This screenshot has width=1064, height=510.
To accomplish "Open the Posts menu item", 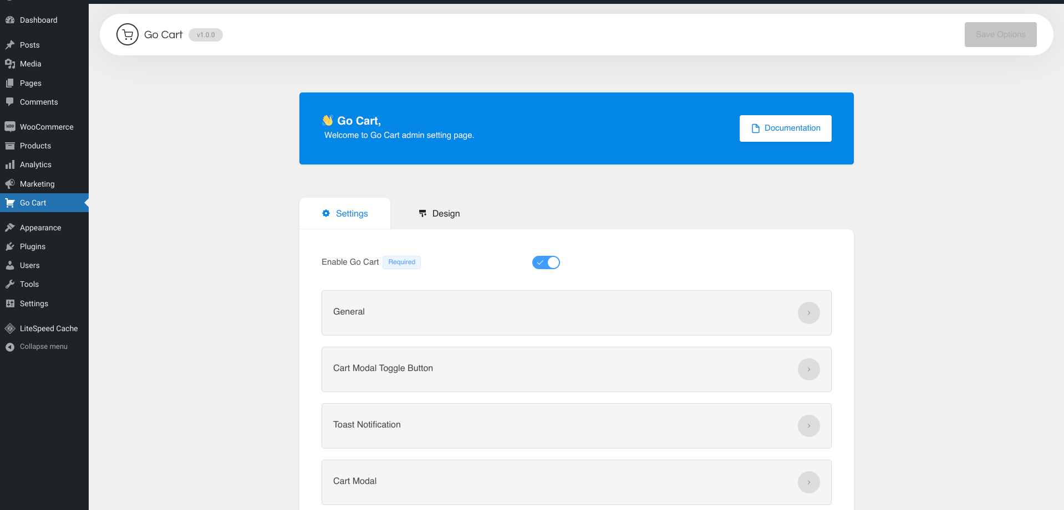I will coord(44,45).
